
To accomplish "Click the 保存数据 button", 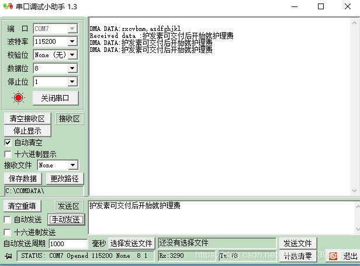I will [x=23, y=178].
